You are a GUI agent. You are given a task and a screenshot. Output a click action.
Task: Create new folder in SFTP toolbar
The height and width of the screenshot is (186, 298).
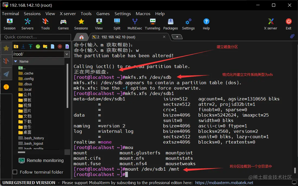coord(45,46)
